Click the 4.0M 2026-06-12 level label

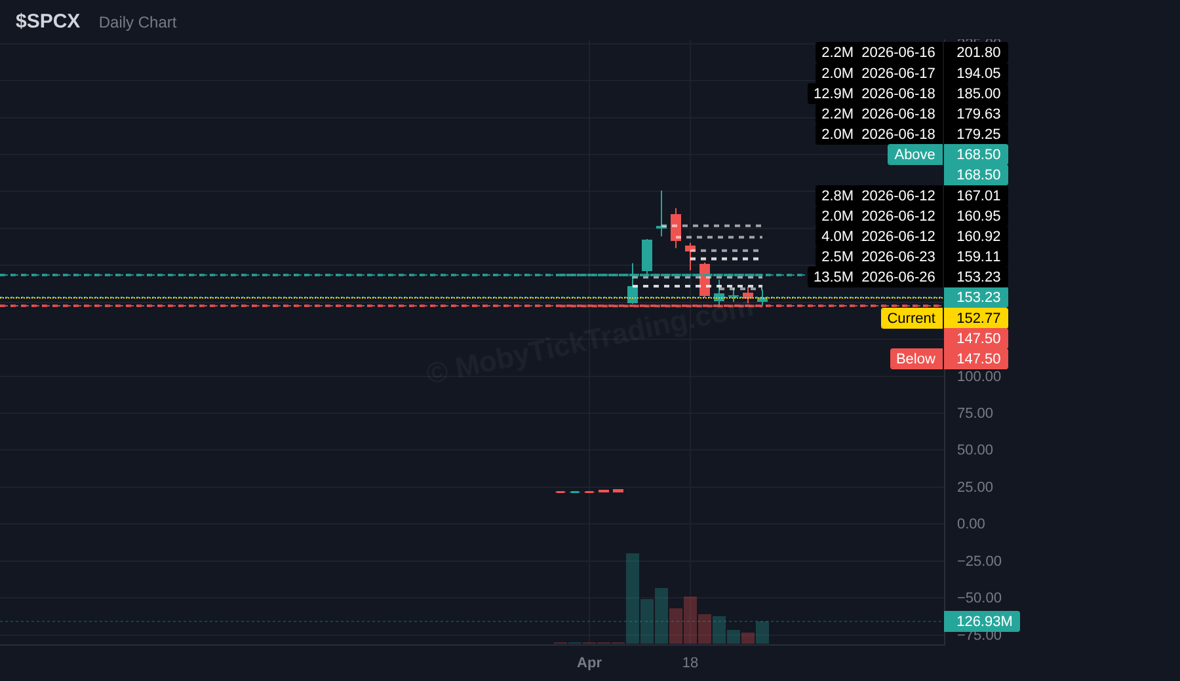coord(878,236)
